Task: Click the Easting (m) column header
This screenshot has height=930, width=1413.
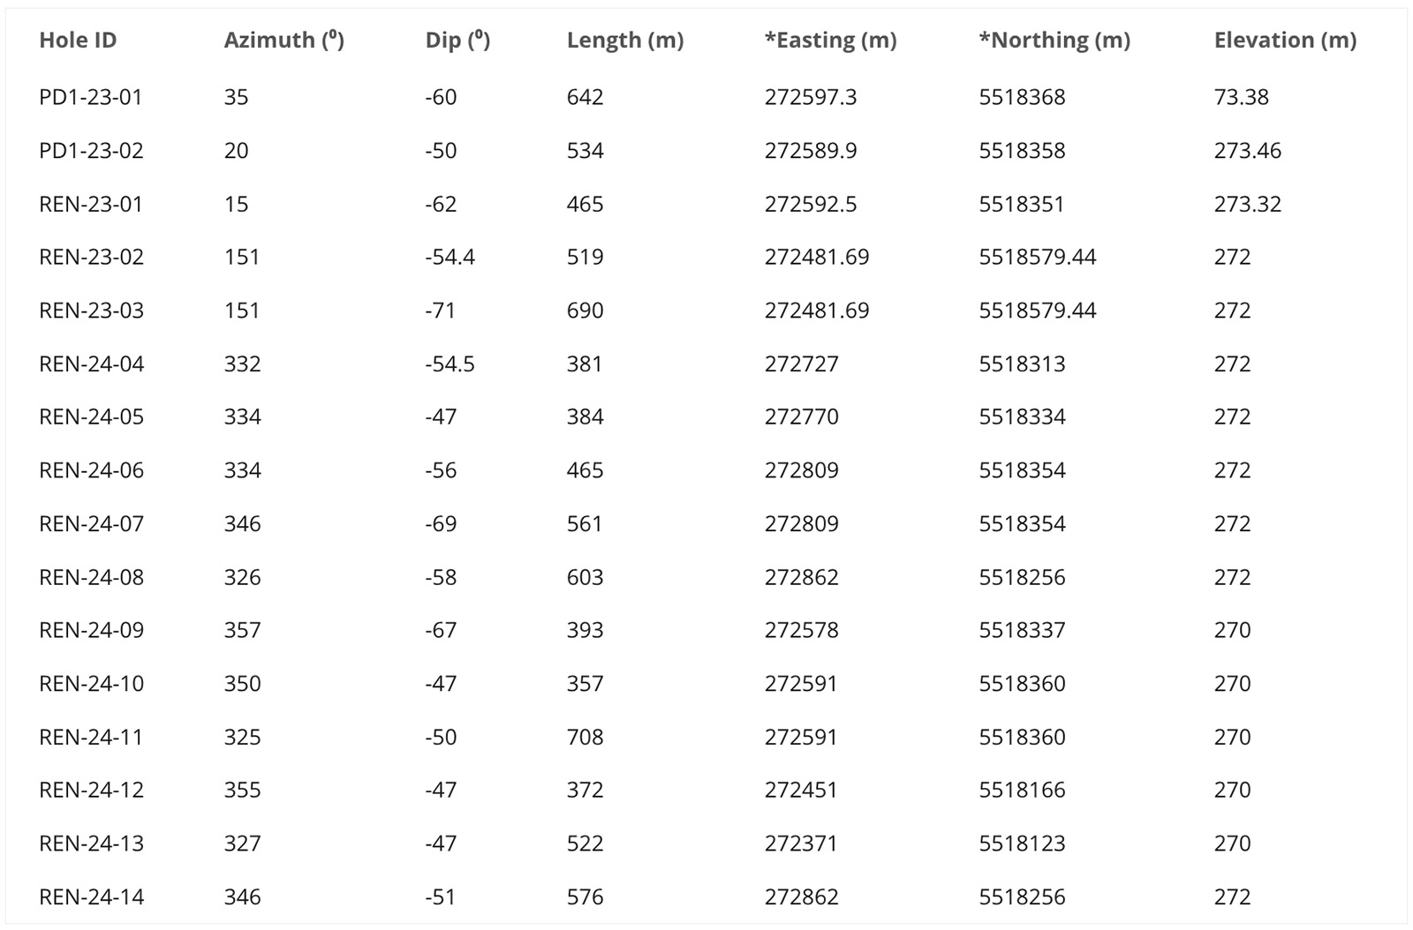Action: 830,41
